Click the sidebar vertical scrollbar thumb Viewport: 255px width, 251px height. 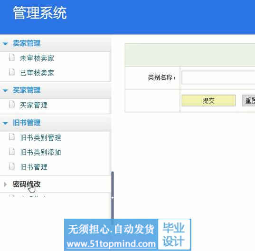113,195
